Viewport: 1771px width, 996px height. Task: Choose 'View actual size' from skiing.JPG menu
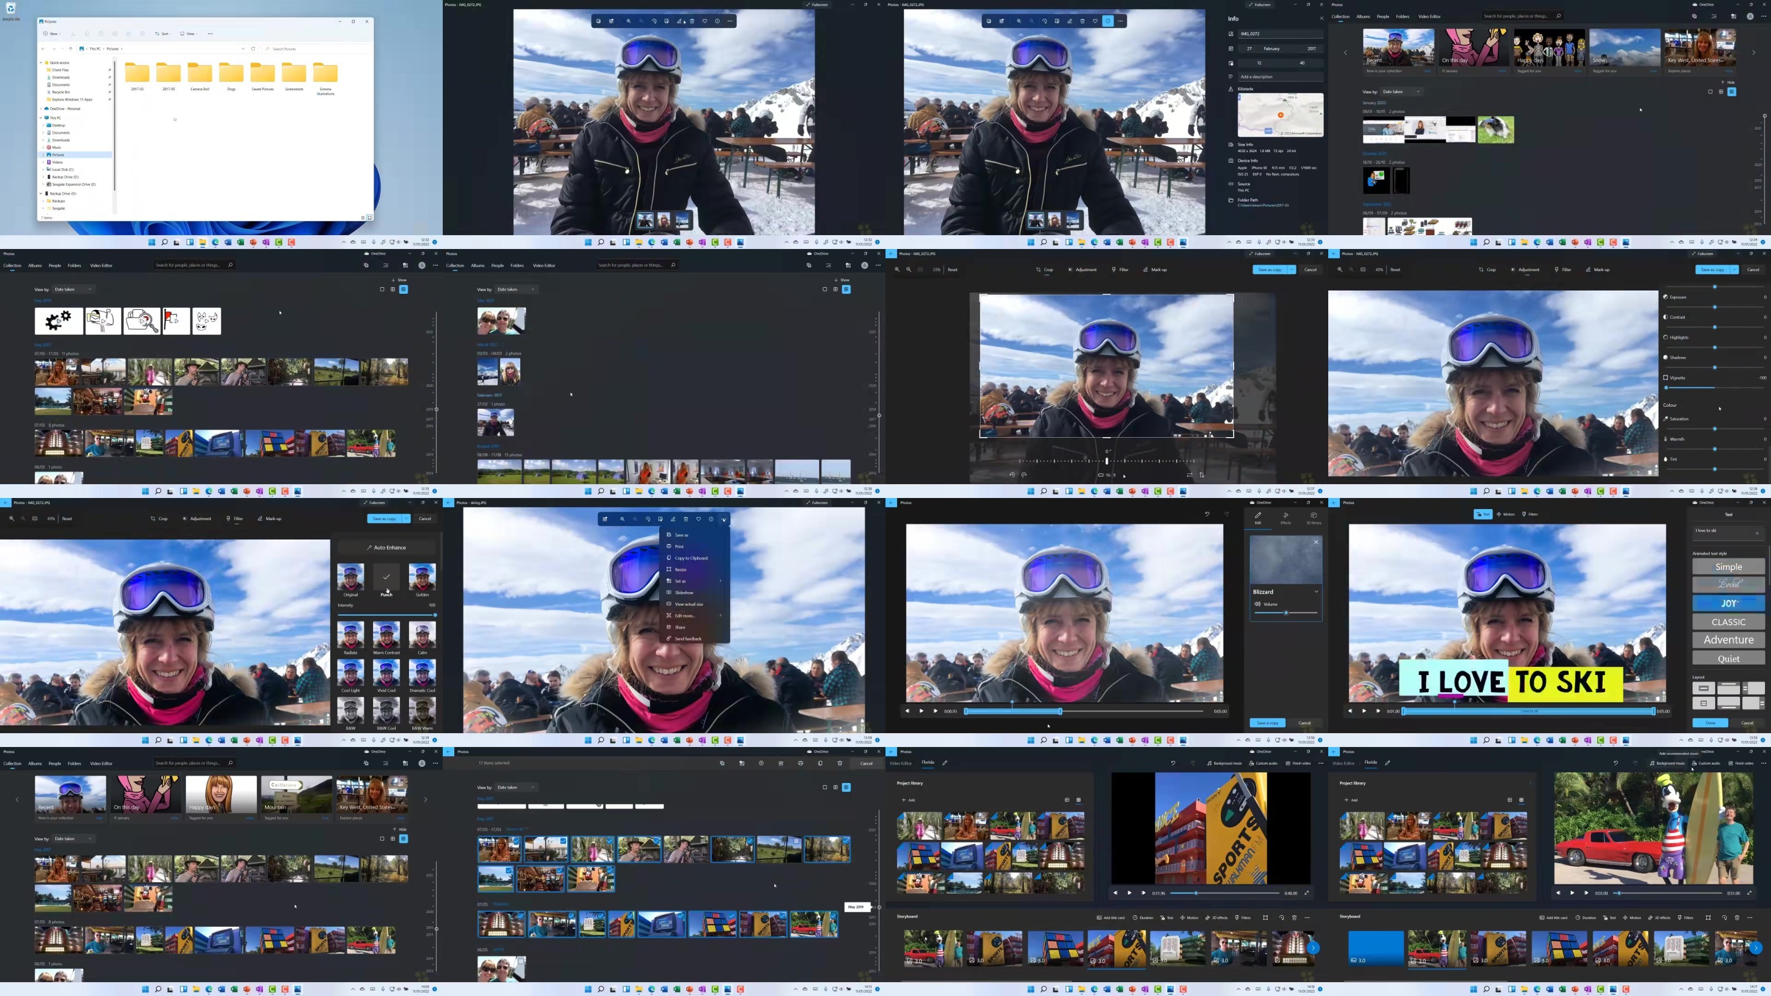(x=693, y=604)
